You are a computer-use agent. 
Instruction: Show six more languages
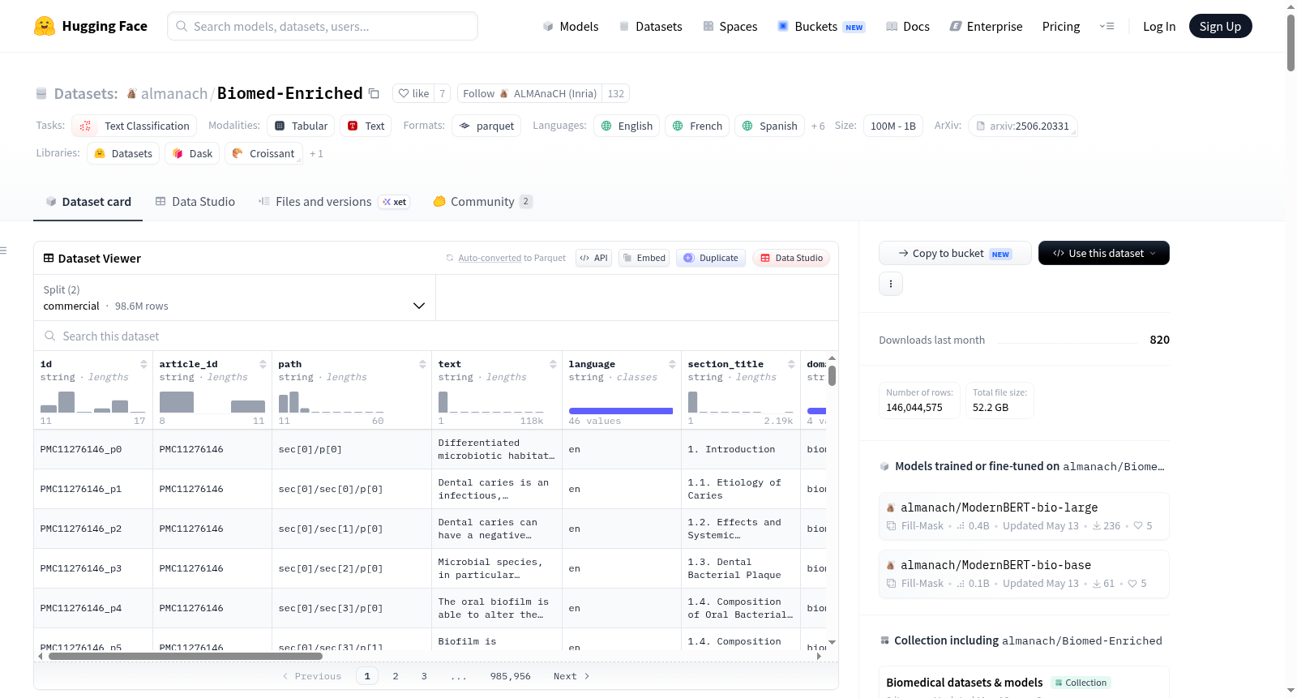pyautogui.click(x=818, y=126)
